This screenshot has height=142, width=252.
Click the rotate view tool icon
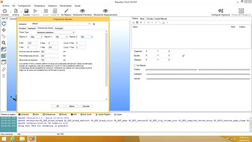(x=4, y=24)
